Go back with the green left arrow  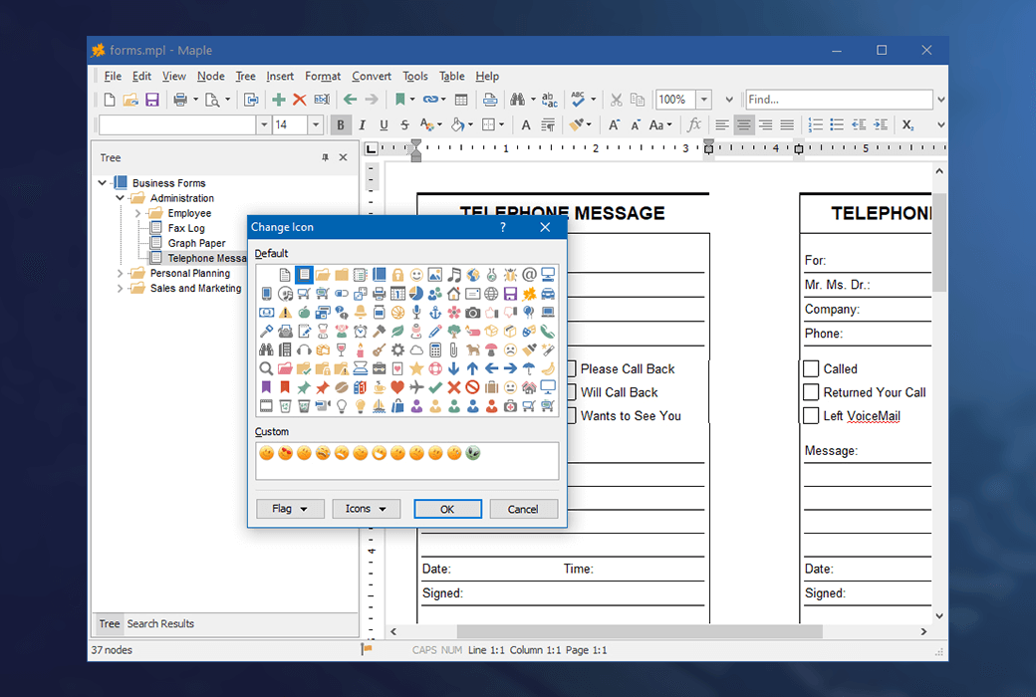(351, 100)
